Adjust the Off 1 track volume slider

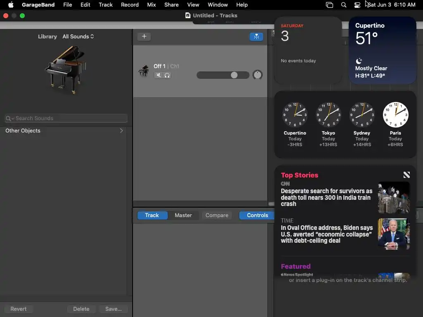pyautogui.click(x=223, y=75)
